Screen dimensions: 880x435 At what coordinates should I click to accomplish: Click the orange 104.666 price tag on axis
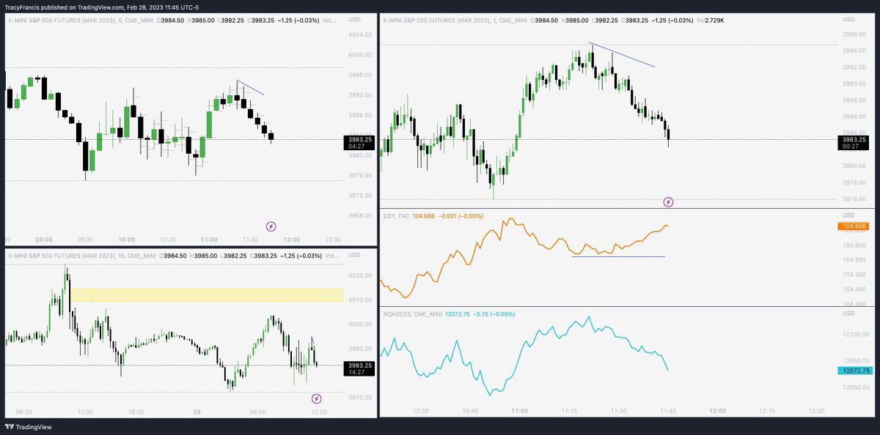(x=853, y=227)
